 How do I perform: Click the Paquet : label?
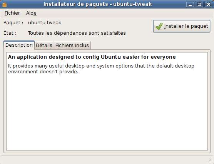[x=13, y=22]
